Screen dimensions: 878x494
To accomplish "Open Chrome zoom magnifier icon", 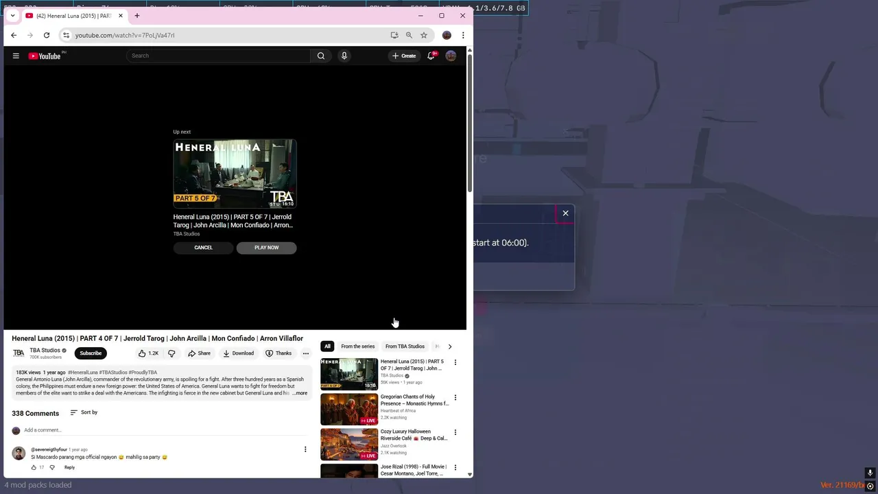I will [x=409, y=35].
